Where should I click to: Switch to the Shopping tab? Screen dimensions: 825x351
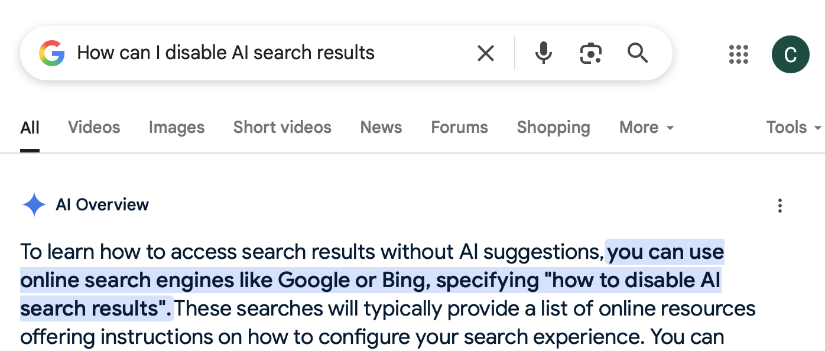554,127
